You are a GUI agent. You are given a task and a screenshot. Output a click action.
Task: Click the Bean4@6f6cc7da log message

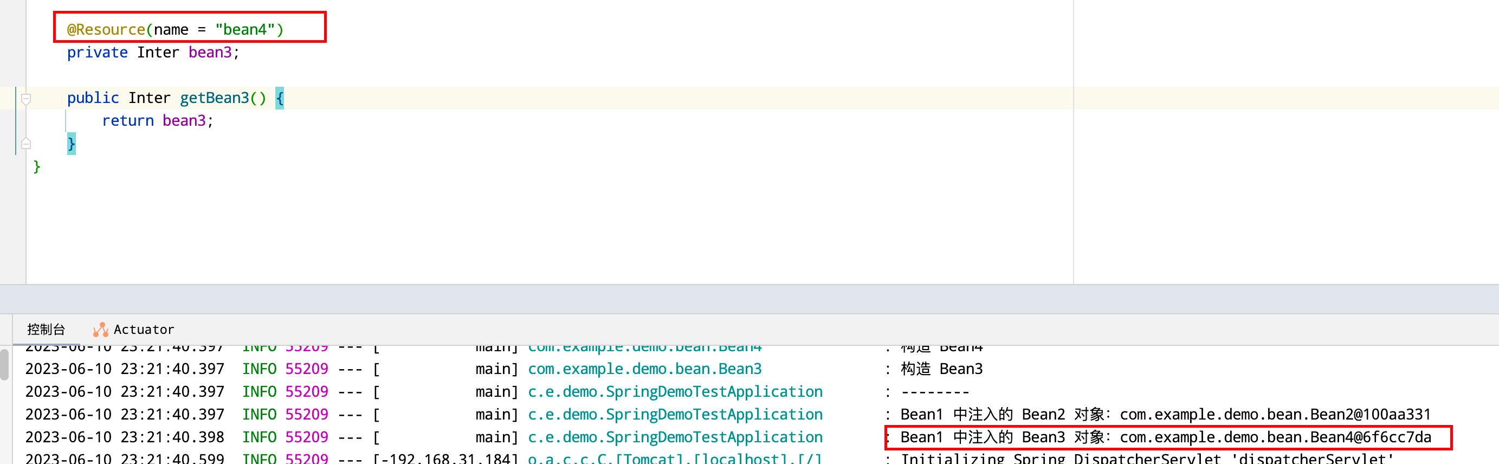pyautogui.click(x=1166, y=437)
